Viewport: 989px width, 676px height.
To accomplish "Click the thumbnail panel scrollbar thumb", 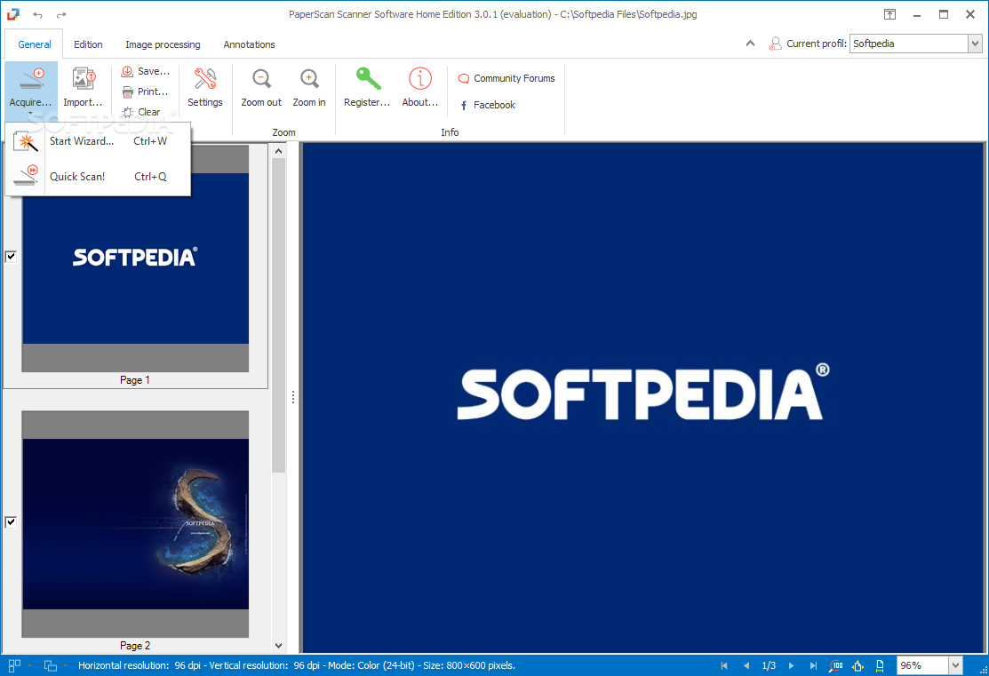I will (279, 315).
